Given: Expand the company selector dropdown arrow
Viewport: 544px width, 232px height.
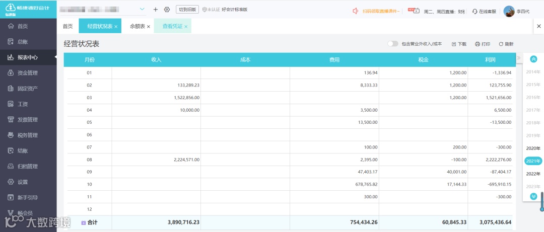Looking at the screenshot, I should point(142,9).
